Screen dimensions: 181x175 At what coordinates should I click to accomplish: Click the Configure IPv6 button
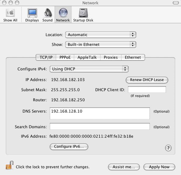click(x=69, y=147)
